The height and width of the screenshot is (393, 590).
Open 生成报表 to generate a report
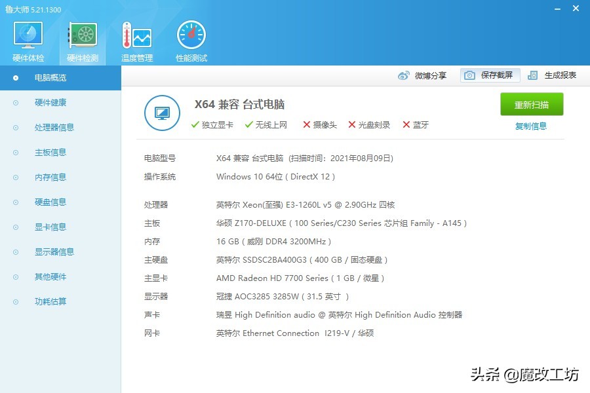coord(557,75)
